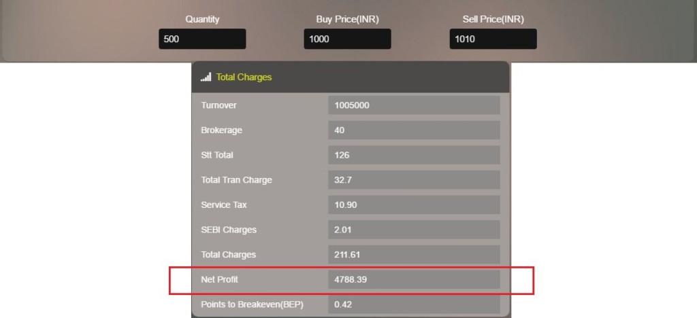Click the Service Tax value field
This screenshot has height=318, width=697.
tap(414, 205)
